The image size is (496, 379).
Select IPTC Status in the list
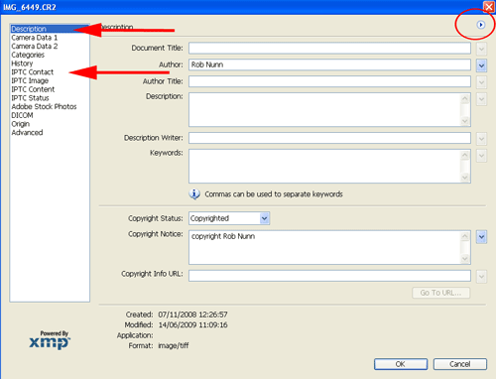click(30, 98)
